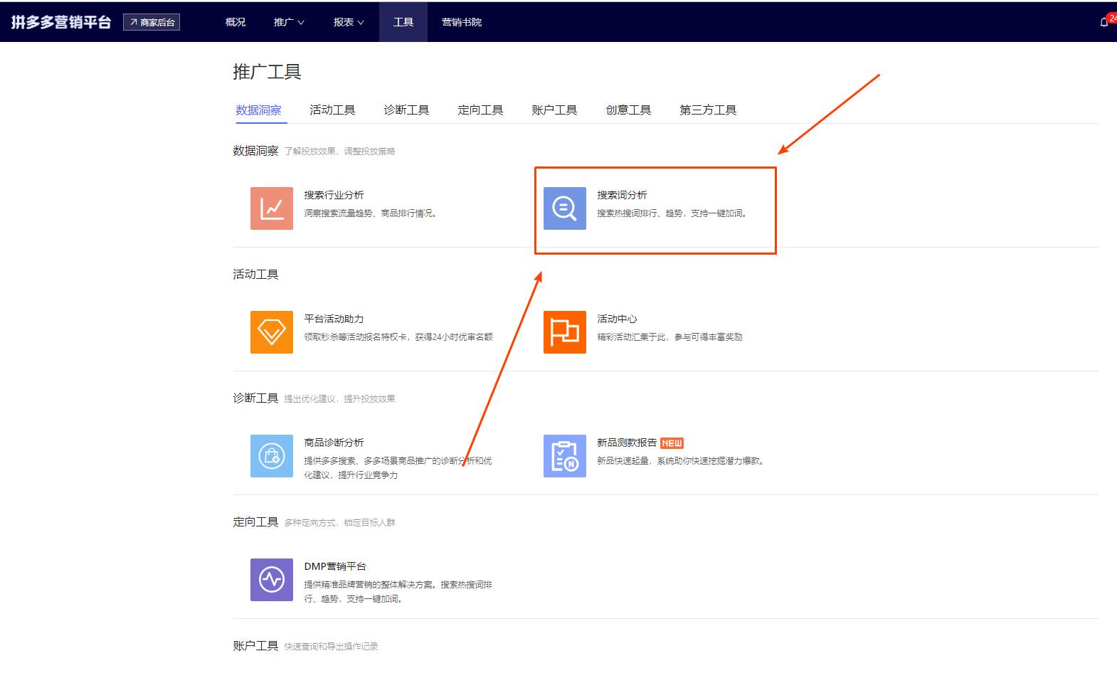1117x678 pixels.
Task: Open the 商品诊断分析 title link
Action: coord(334,443)
